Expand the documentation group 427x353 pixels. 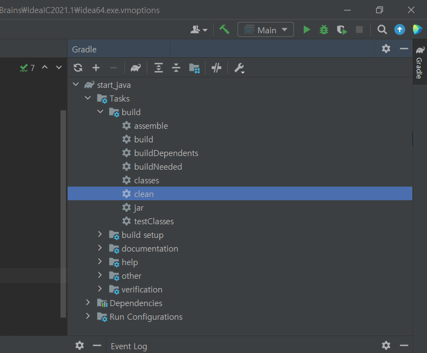(100, 248)
